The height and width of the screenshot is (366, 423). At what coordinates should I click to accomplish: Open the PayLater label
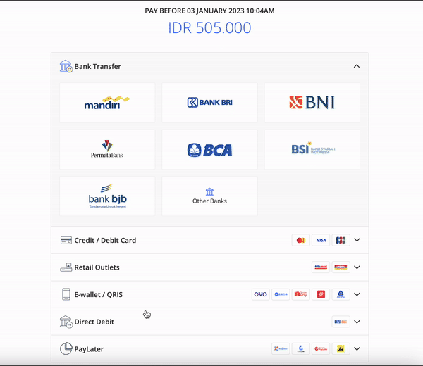[x=89, y=349]
